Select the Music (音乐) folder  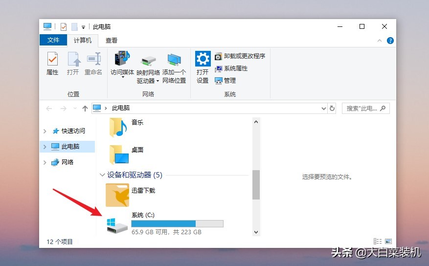118,127
